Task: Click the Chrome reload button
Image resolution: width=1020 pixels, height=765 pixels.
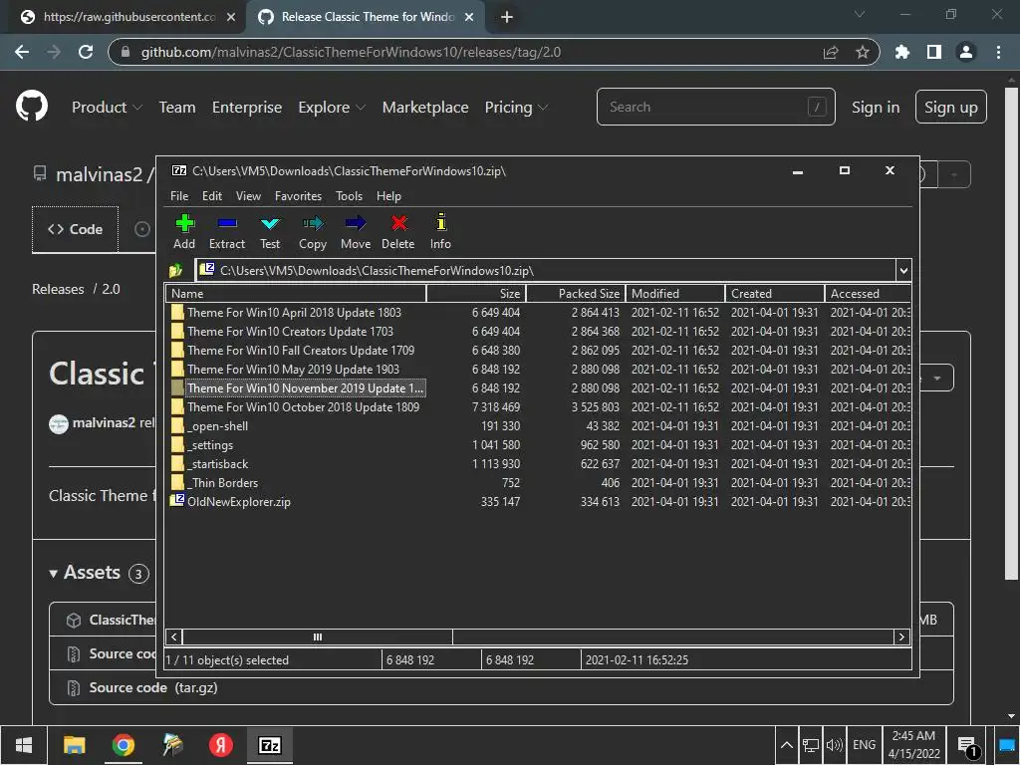Action: (x=86, y=52)
